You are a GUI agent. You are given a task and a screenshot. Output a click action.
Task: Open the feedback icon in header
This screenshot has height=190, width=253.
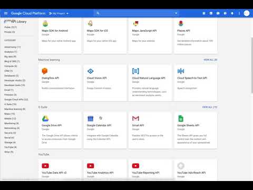(218, 13)
